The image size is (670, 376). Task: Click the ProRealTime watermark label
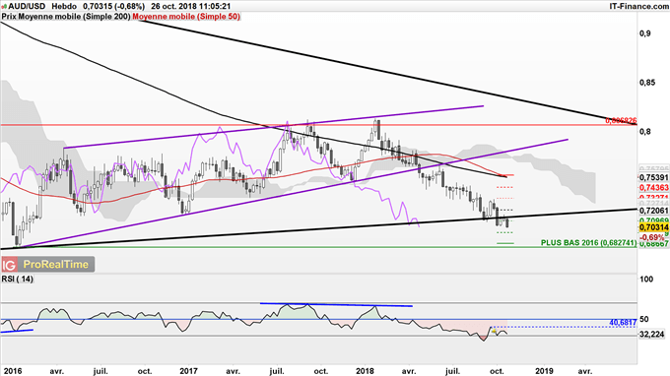tap(55, 265)
